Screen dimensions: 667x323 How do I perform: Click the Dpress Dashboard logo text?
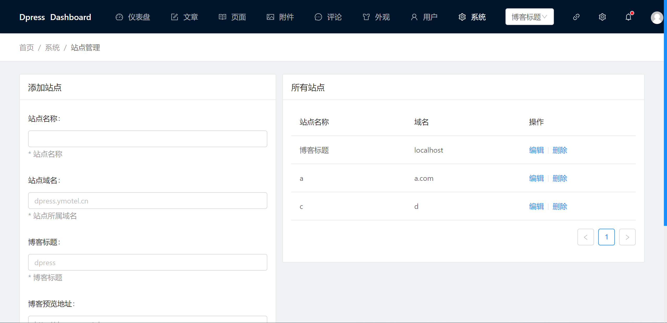(55, 17)
